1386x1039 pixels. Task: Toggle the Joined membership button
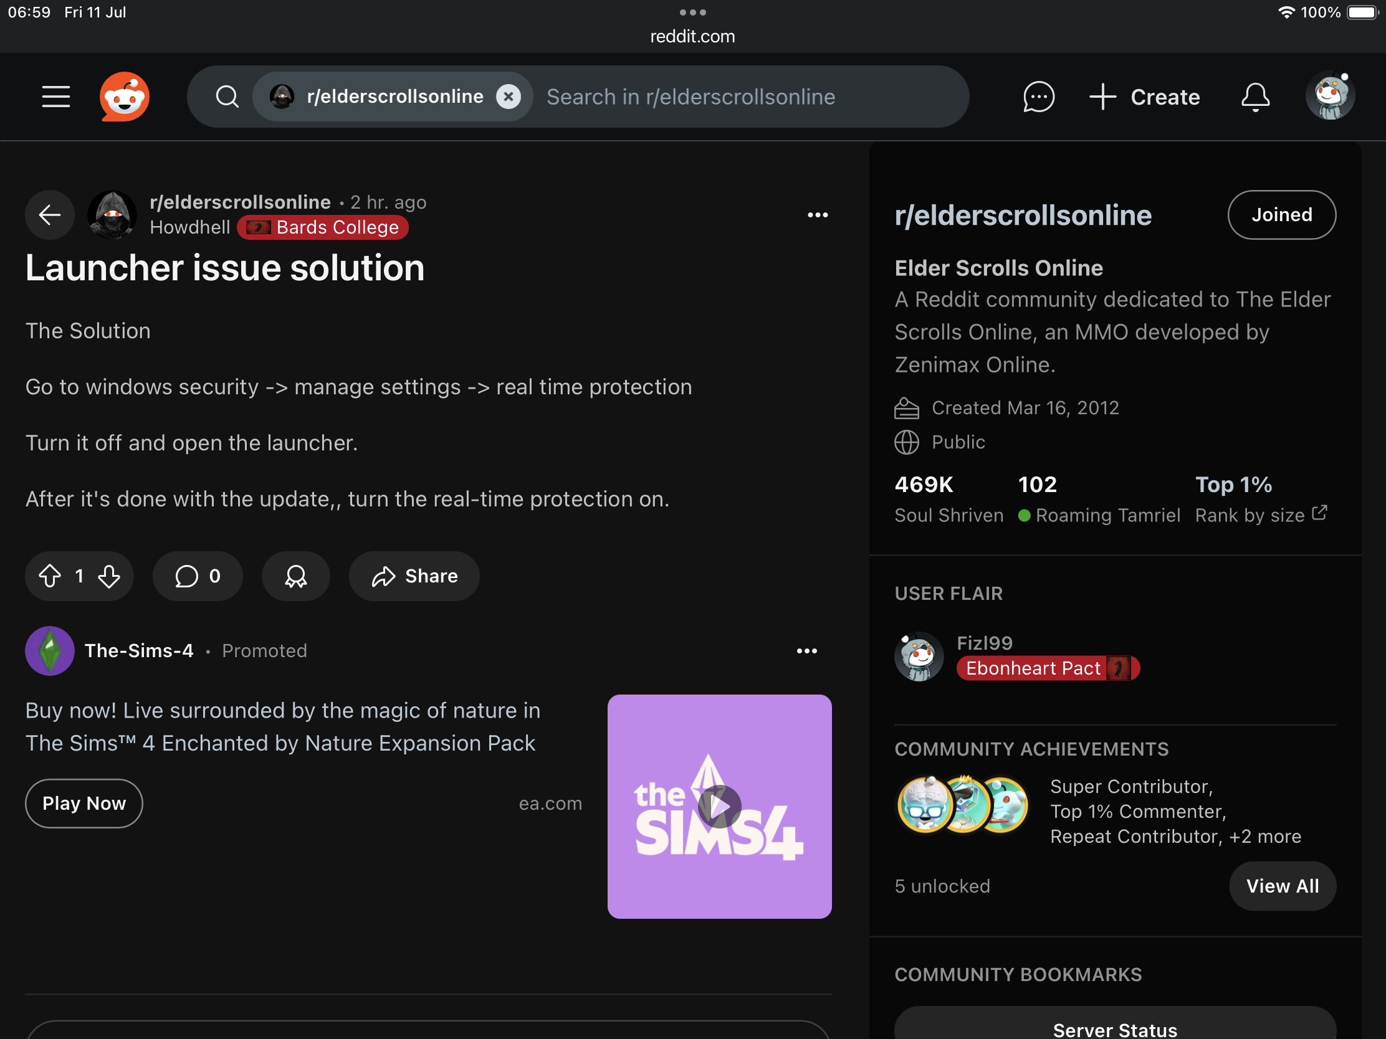pos(1281,215)
